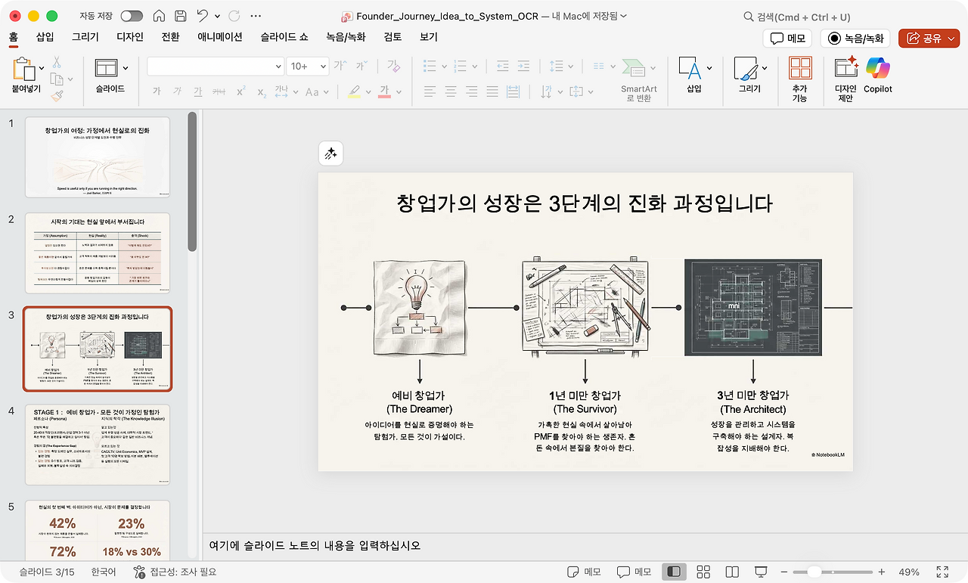The width and height of the screenshot is (968, 583).
Task: Open the font size dropdown
Action: [x=323, y=67]
